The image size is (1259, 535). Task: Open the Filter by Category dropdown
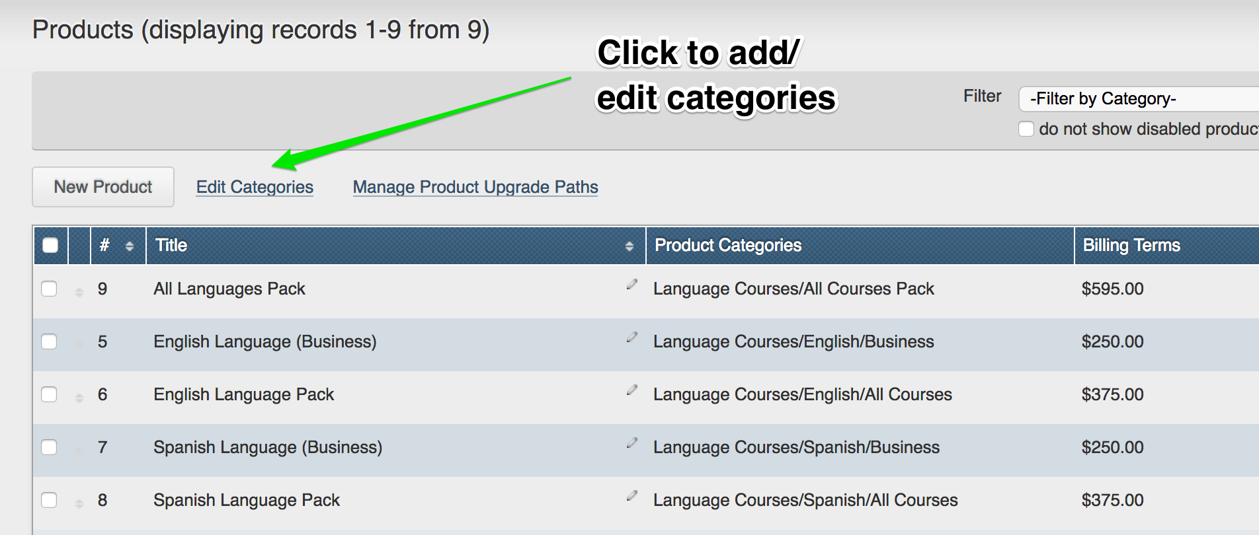tap(1137, 99)
